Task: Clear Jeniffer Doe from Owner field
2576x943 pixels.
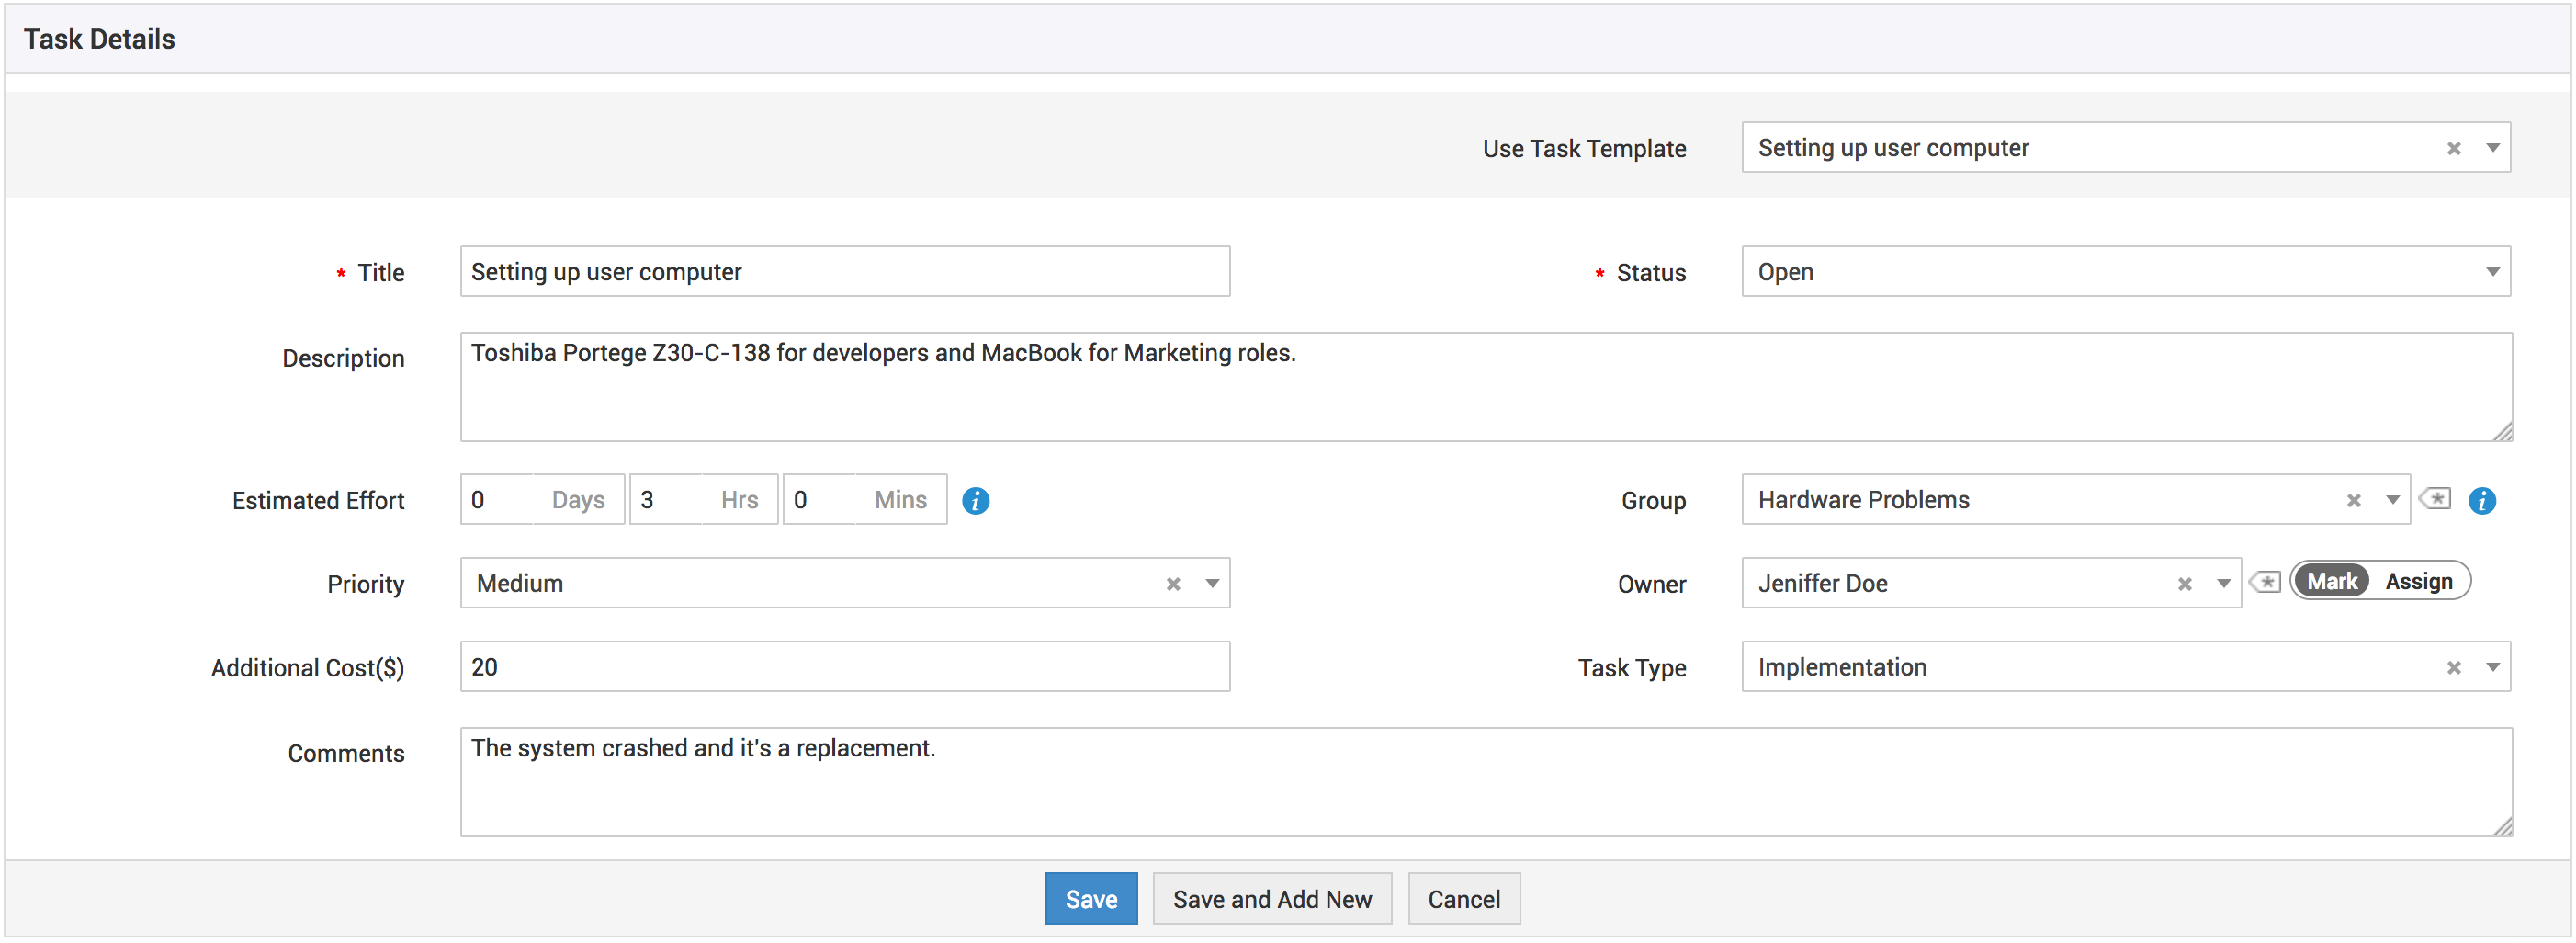Action: click(x=2184, y=584)
